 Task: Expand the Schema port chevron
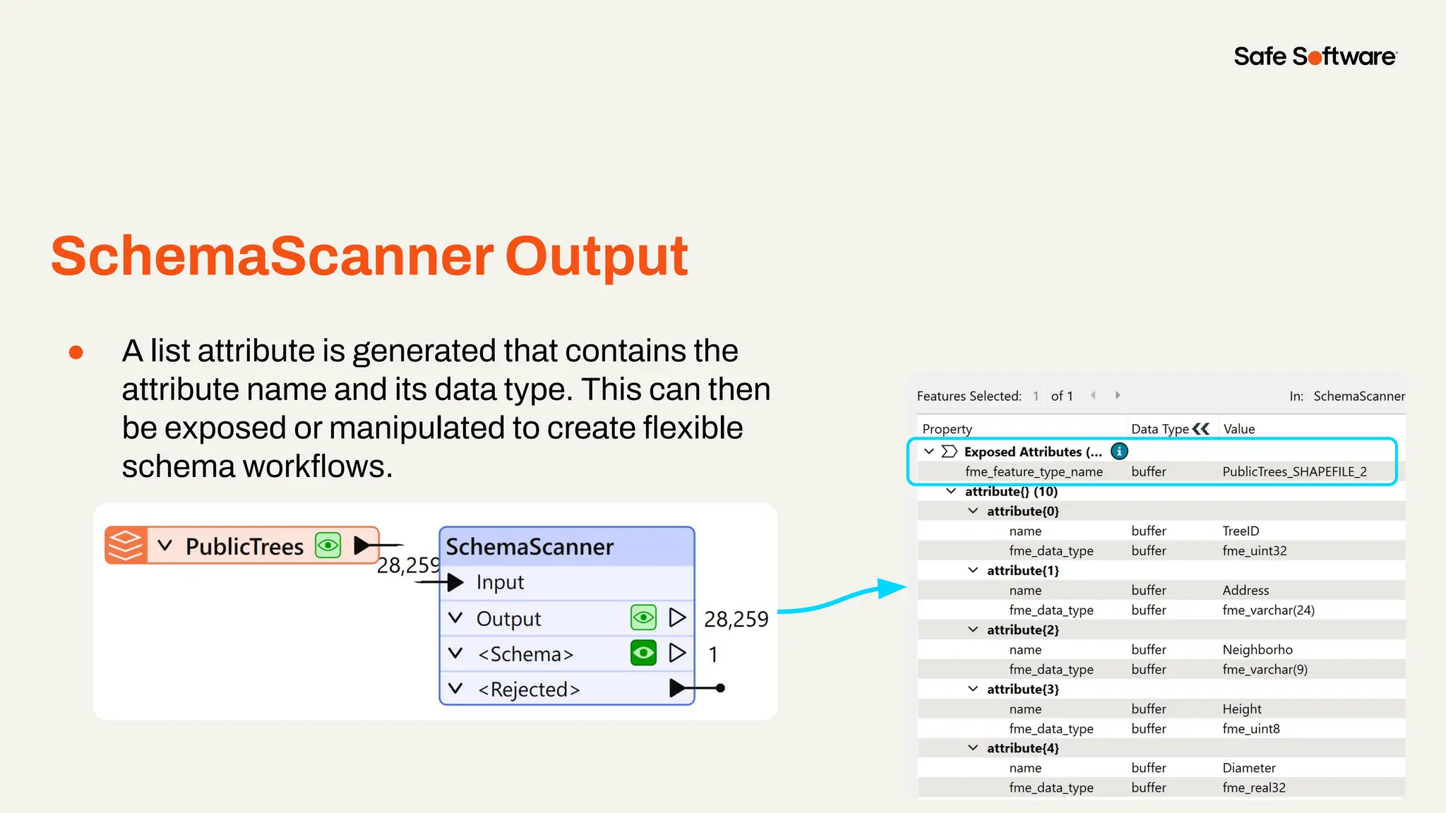coord(456,654)
